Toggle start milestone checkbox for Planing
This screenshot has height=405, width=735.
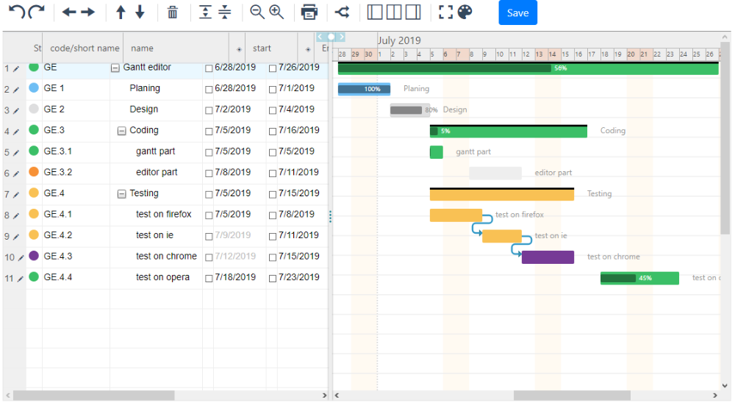click(x=209, y=90)
